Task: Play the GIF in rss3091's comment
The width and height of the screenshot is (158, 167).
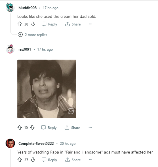Action: 47,89
